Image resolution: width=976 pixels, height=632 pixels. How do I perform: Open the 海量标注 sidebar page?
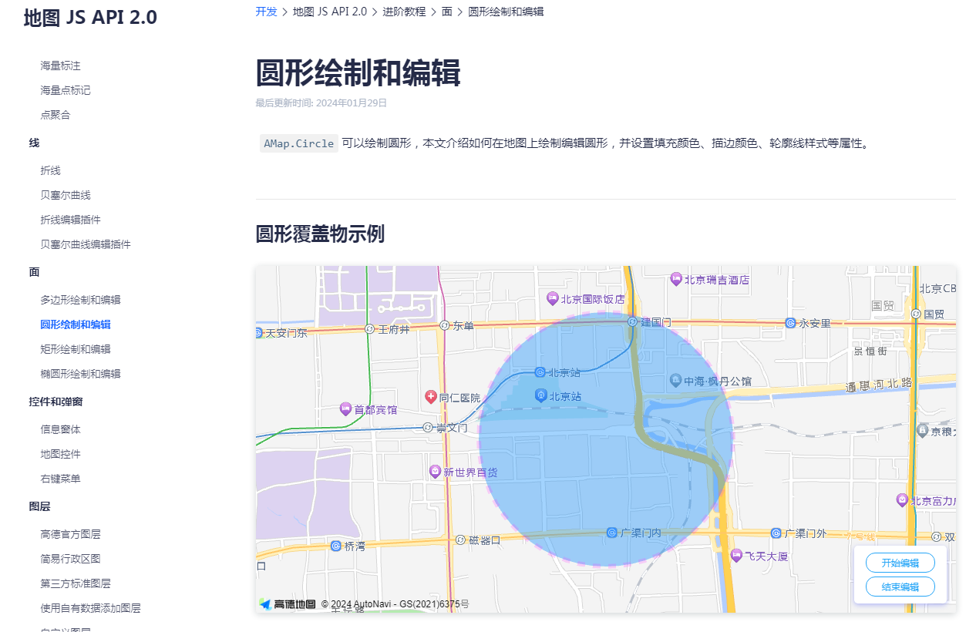point(61,66)
